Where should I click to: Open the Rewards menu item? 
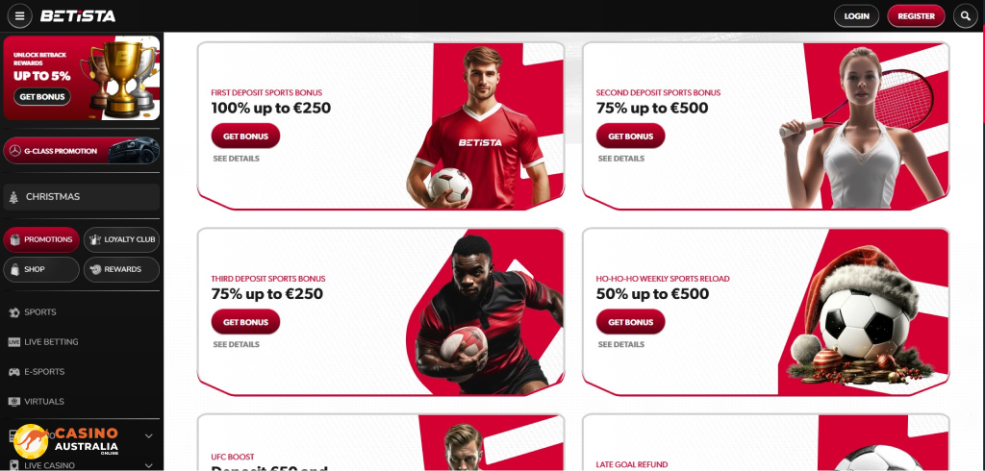click(122, 269)
